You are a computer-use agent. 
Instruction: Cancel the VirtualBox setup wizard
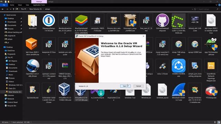(x=138, y=86)
